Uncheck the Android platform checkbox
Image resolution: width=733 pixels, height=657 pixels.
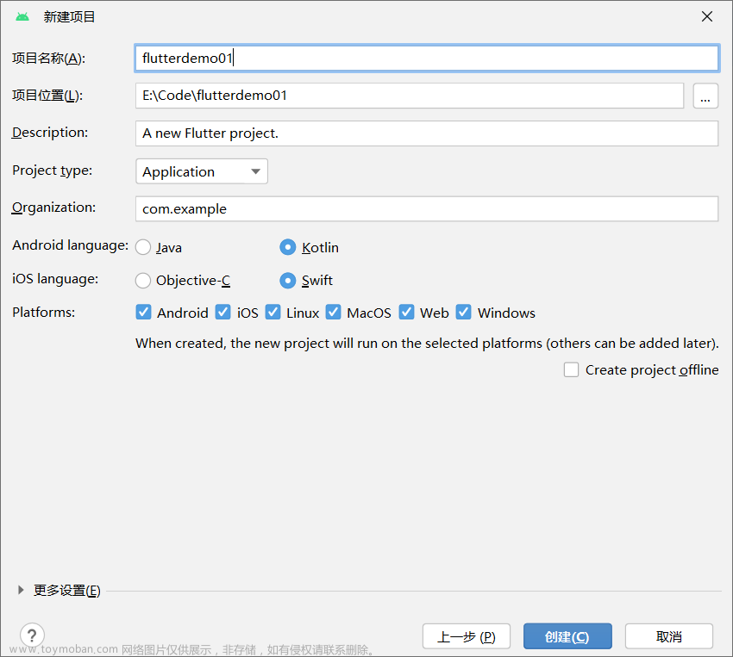click(143, 313)
